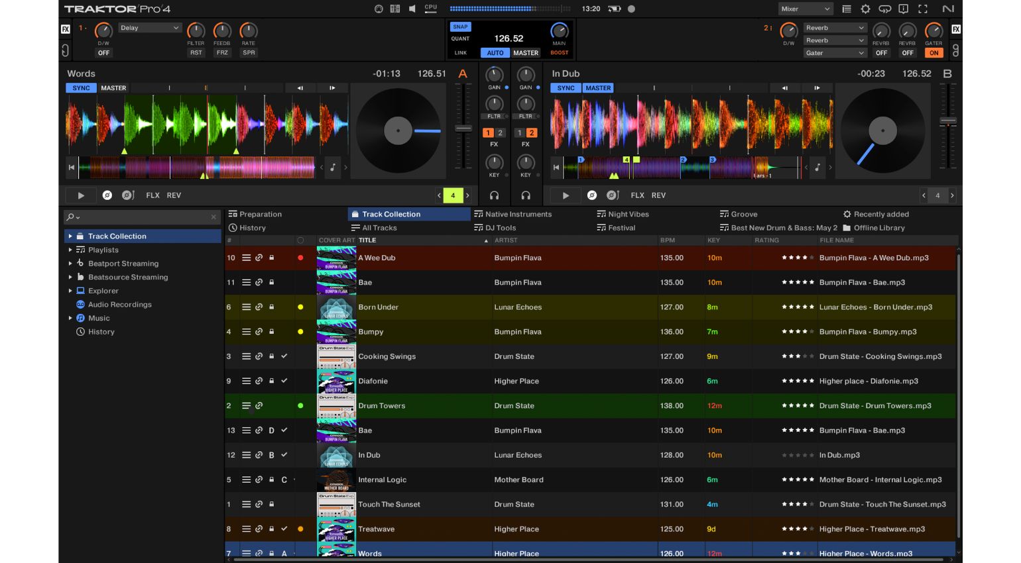The width and height of the screenshot is (1021, 563).
Task: Toggle SNAP in the master clock panel
Action: [460, 26]
